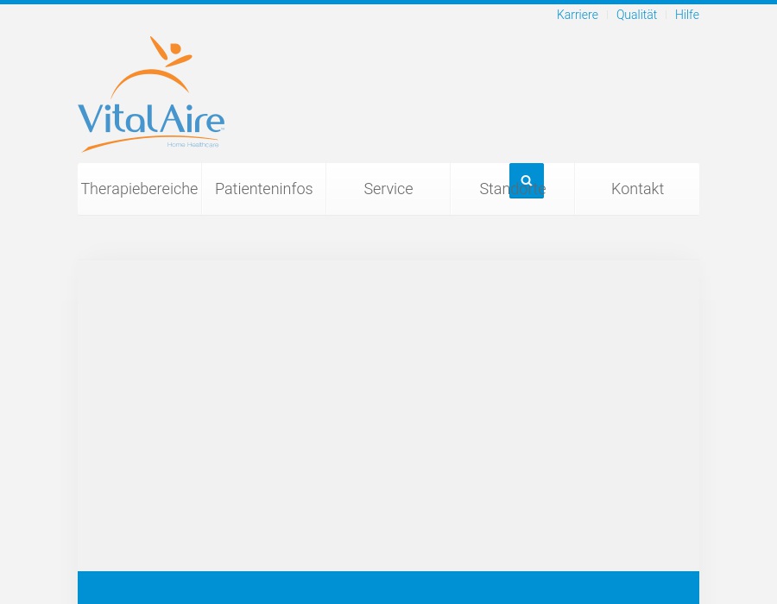Follow the Qualität link
Viewport: 777px width, 604px height.
pyautogui.click(x=636, y=15)
